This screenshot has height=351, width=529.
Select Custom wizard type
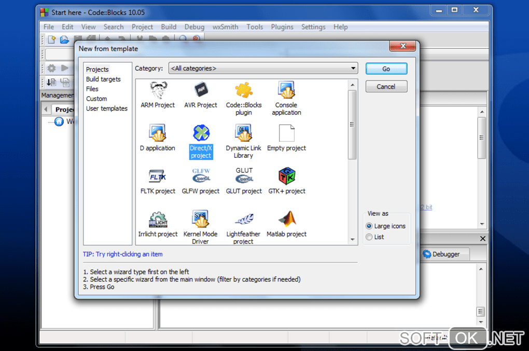[96, 99]
